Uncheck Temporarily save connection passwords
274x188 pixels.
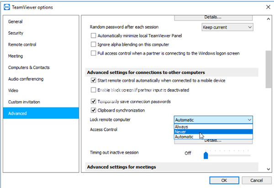(93, 102)
